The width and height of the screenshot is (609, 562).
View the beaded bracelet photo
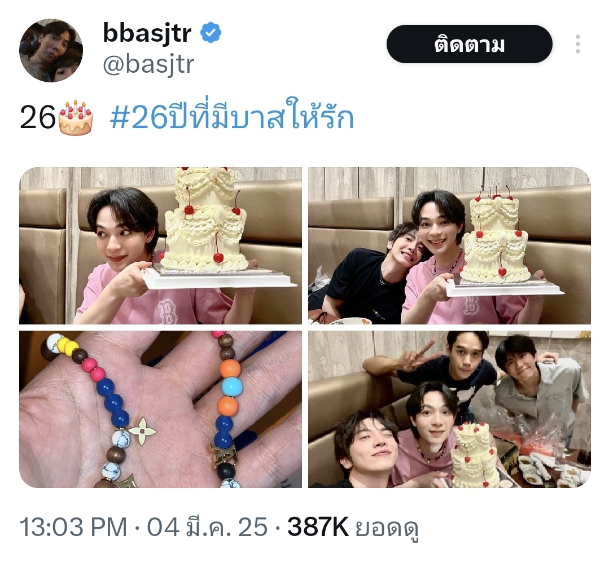point(160,409)
